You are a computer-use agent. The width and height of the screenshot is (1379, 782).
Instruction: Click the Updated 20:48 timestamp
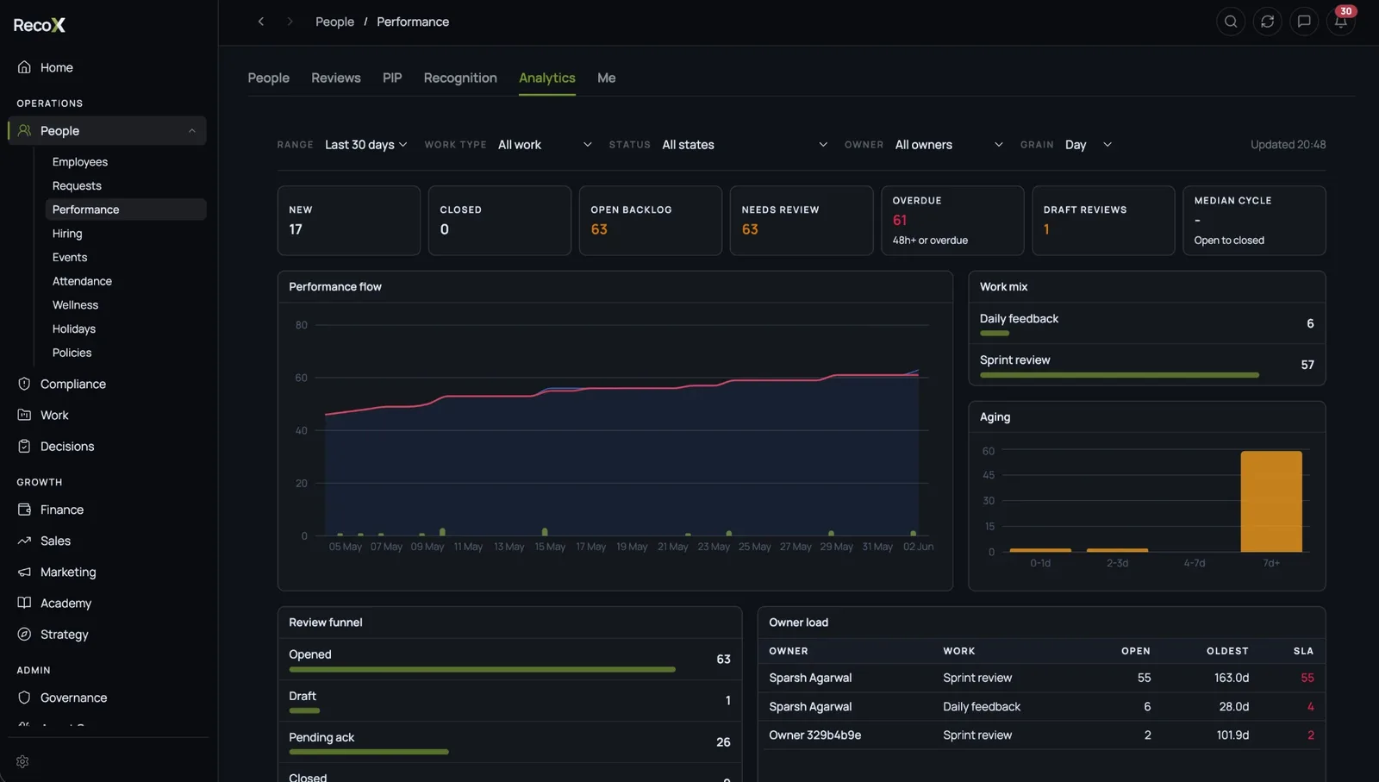1288,145
